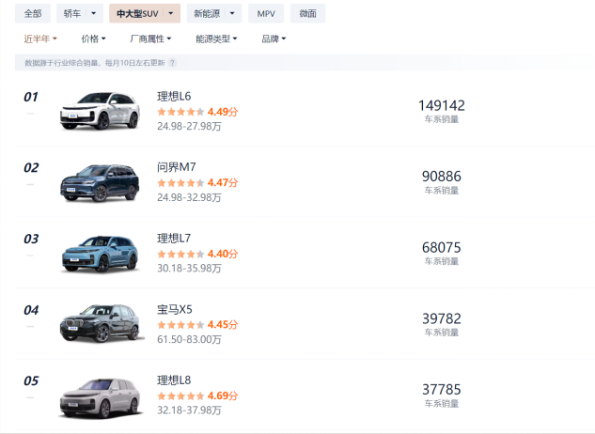Image resolution: width=595 pixels, height=434 pixels.
Task: Open the 价格 filter dropdown
Action: click(93, 39)
